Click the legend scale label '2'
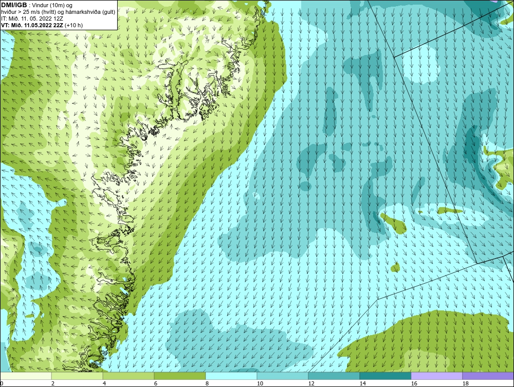This screenshot has width=514, height=387. click(53, 383)
